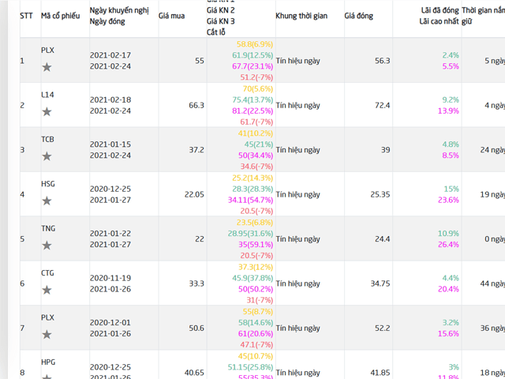Screen dimensions: 505x379
Task: Select target price 81.2(22.5%)
Action: [x=252, y=111]
